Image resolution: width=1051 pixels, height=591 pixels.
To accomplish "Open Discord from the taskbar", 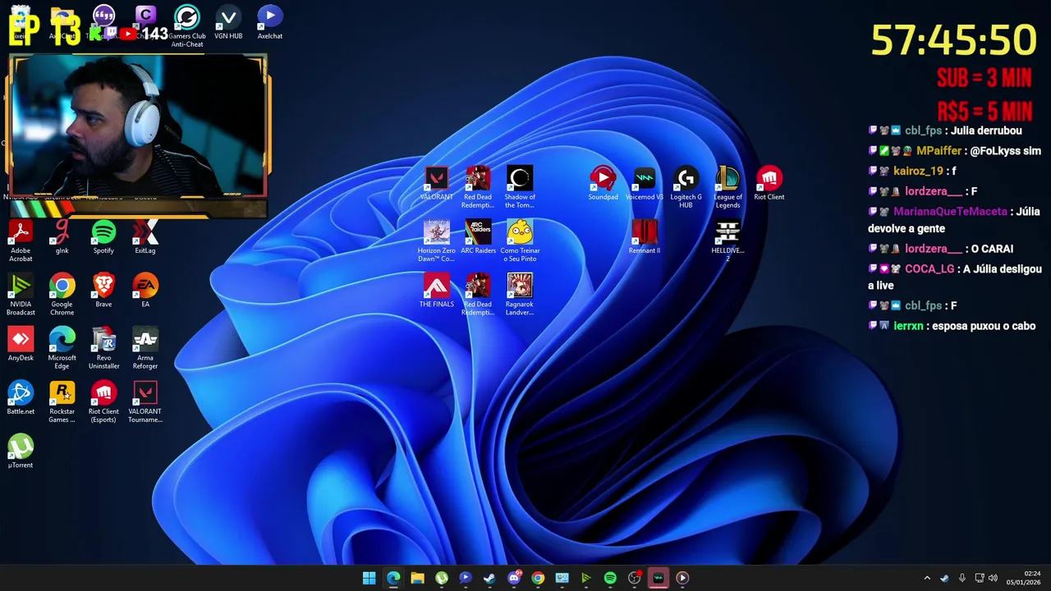I will pyautogui.click(x=514, y=578).
